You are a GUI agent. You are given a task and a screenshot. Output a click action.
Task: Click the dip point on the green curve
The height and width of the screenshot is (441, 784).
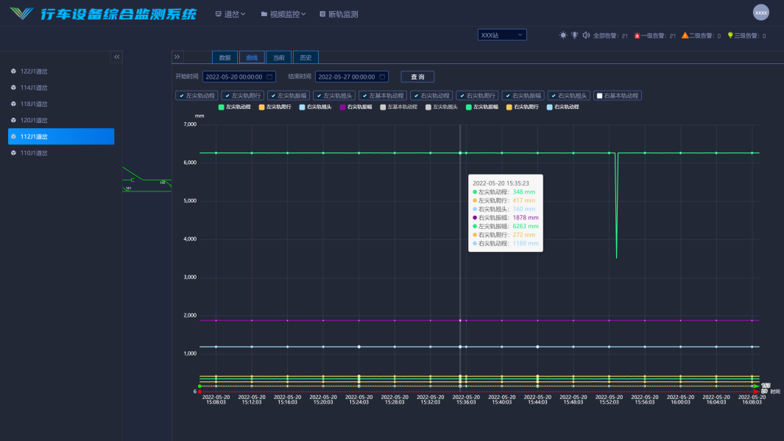[x=616, y=258]
